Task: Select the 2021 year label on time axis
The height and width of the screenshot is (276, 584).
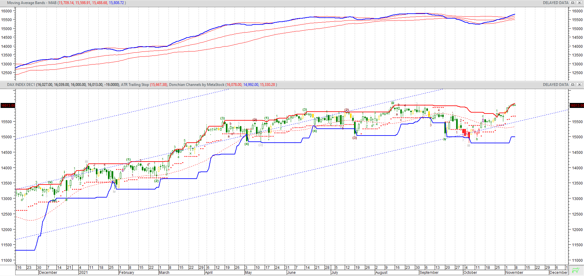Action: 83,273
